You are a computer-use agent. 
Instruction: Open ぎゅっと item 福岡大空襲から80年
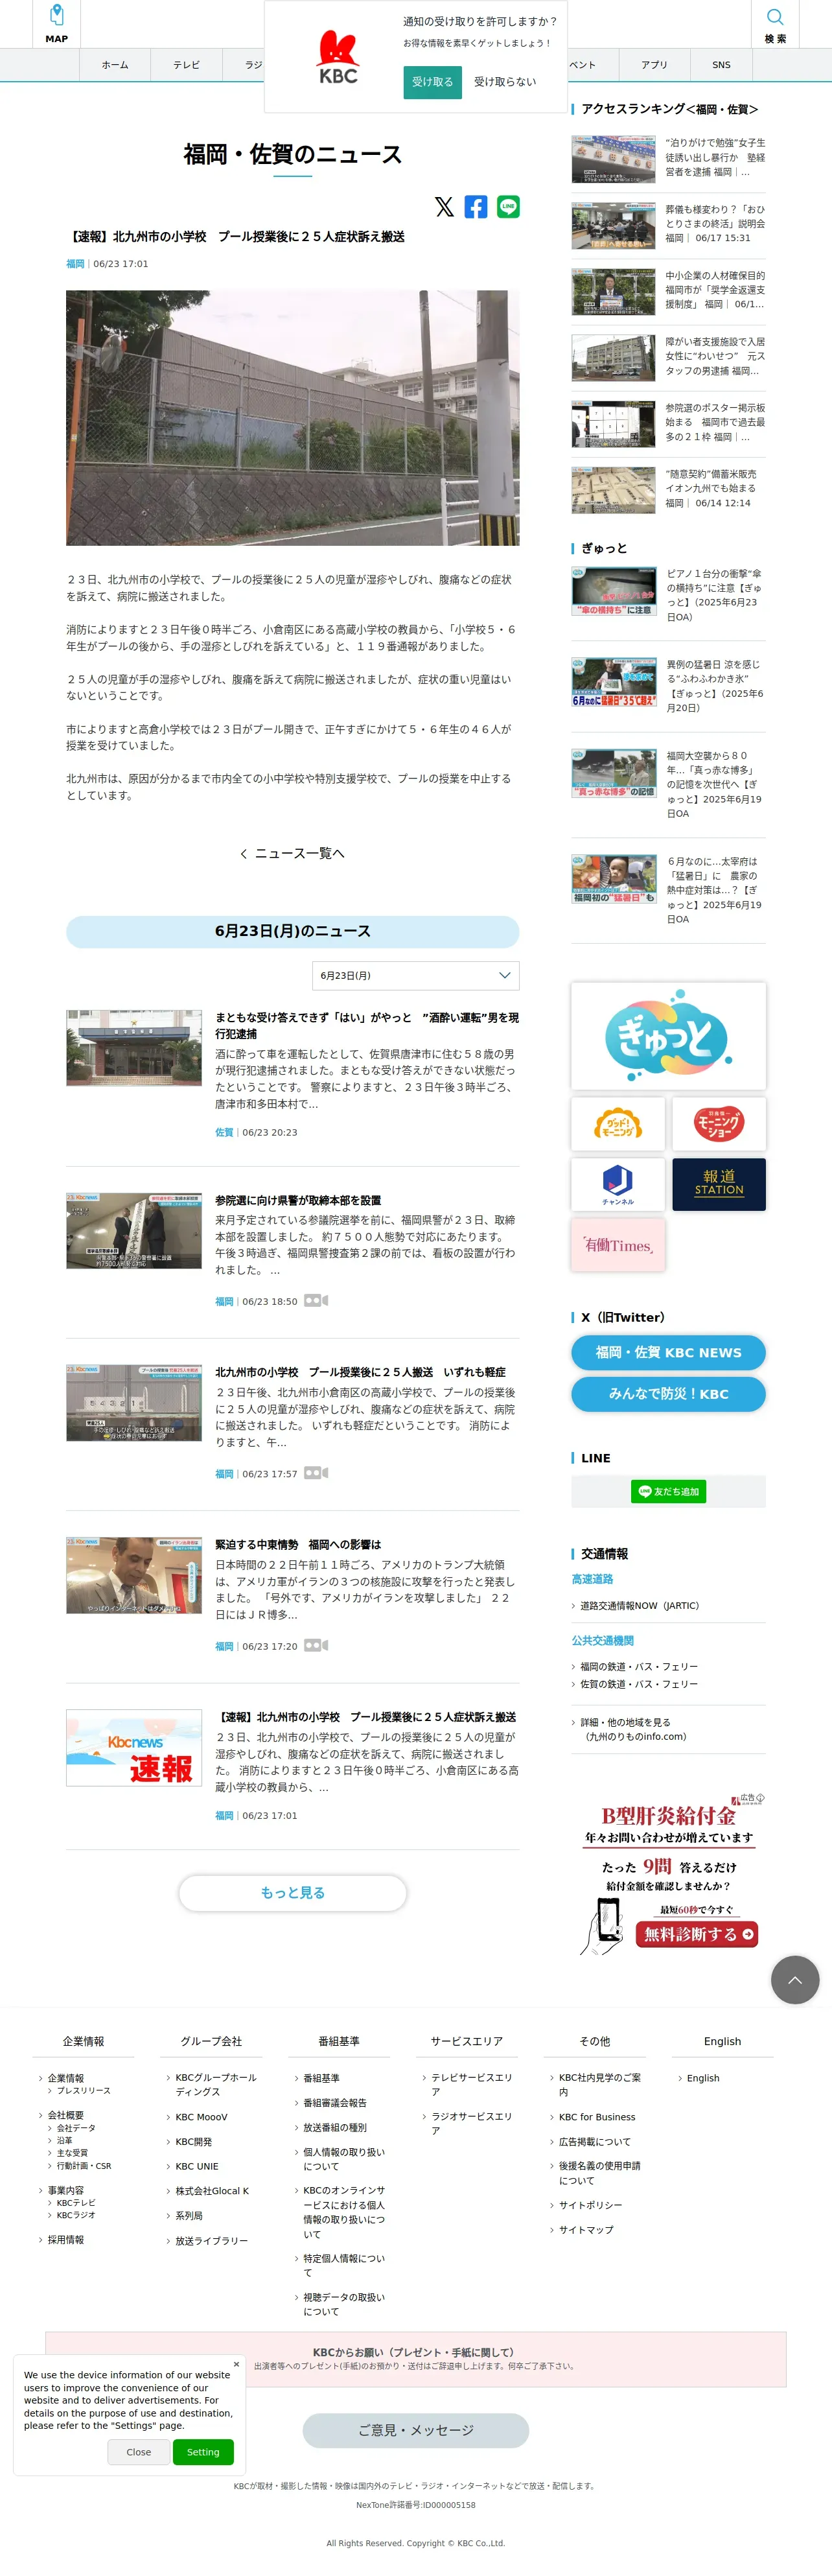point(668,785)
